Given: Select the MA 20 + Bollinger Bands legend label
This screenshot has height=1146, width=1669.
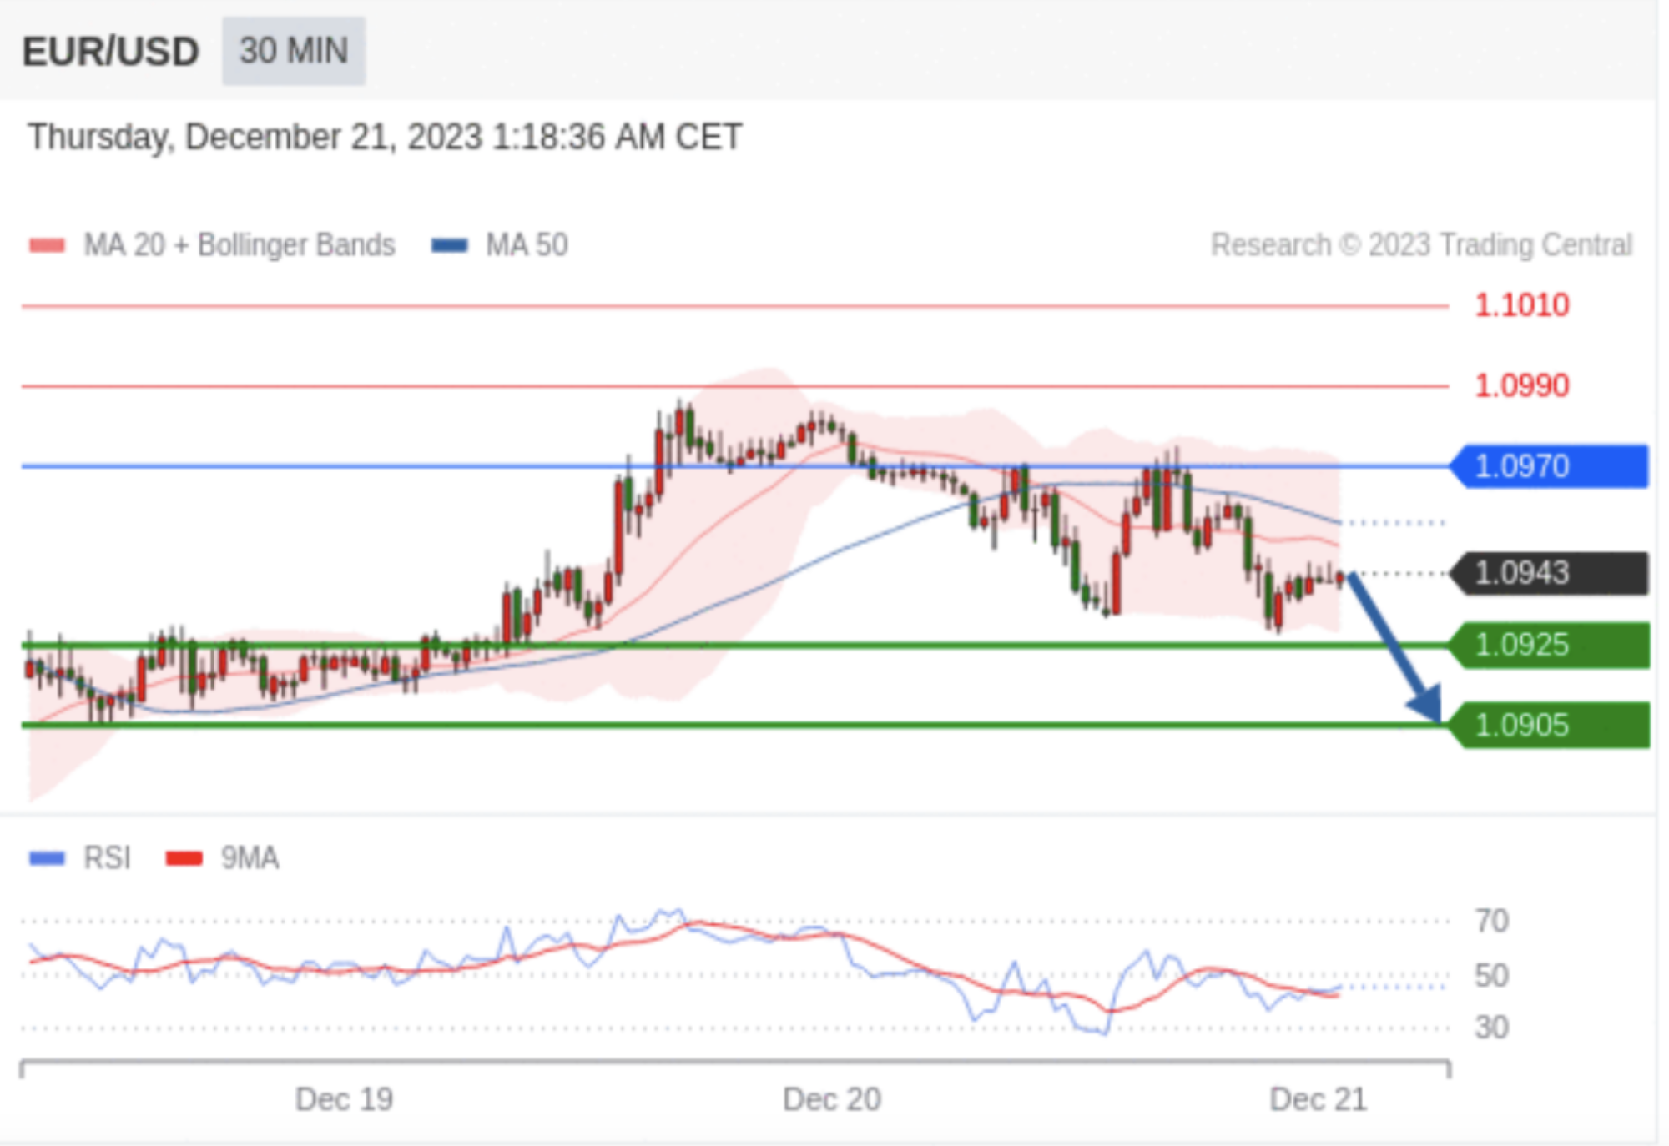Looking at the screenshot, I should click(240, 245).
